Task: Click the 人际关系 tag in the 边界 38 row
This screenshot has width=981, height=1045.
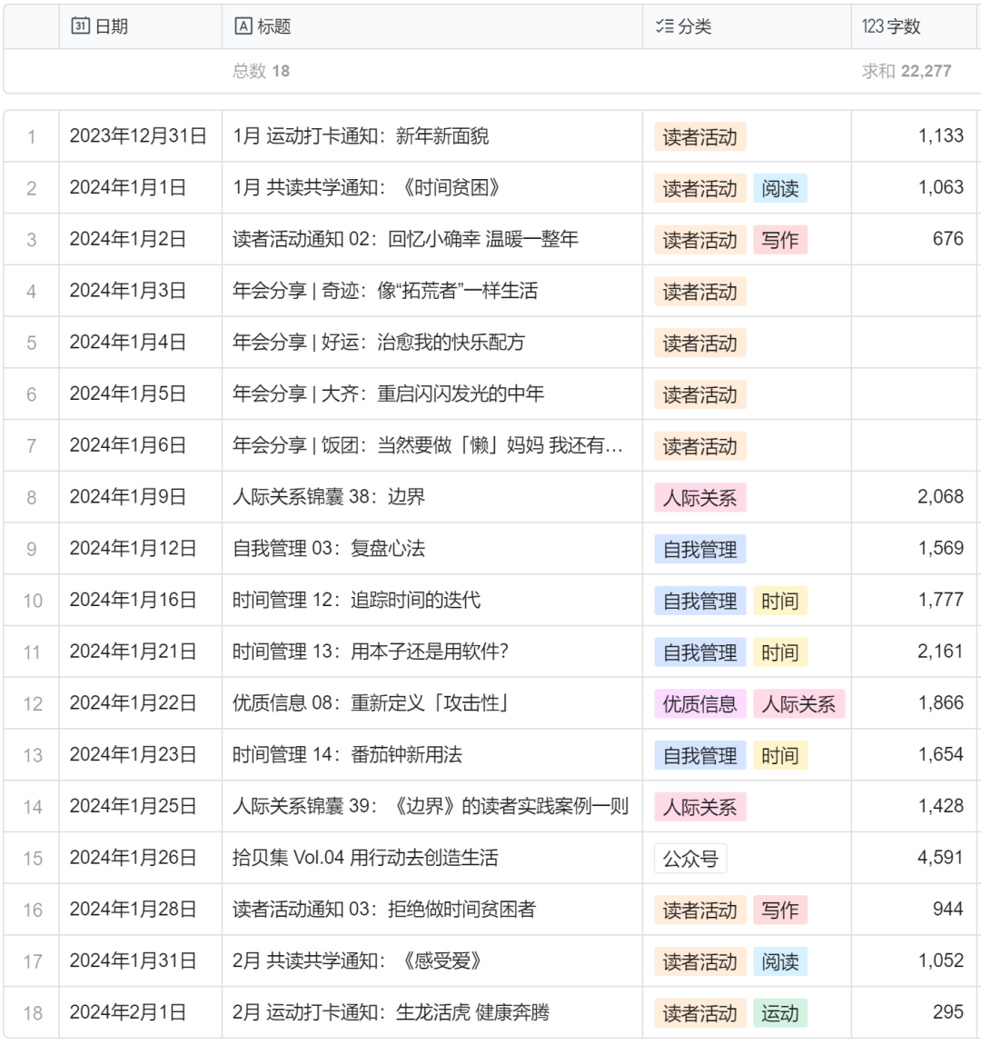Action: [x=700, y=497]
